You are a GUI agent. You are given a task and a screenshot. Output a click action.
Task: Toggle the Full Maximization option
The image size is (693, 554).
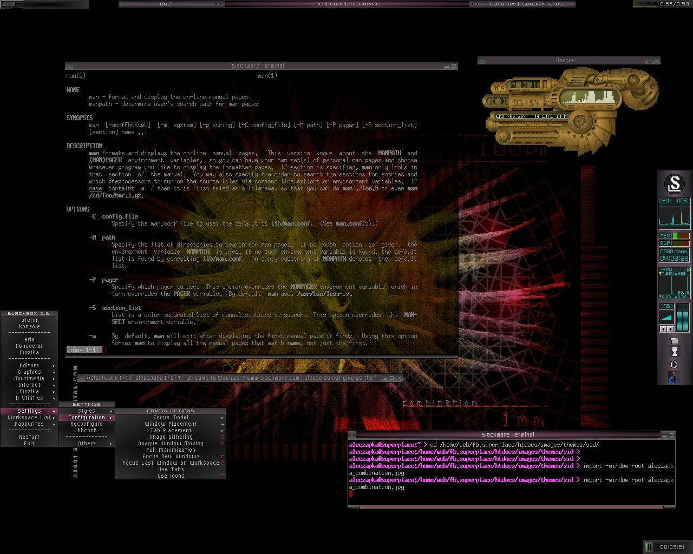click(x=171, y=450)
